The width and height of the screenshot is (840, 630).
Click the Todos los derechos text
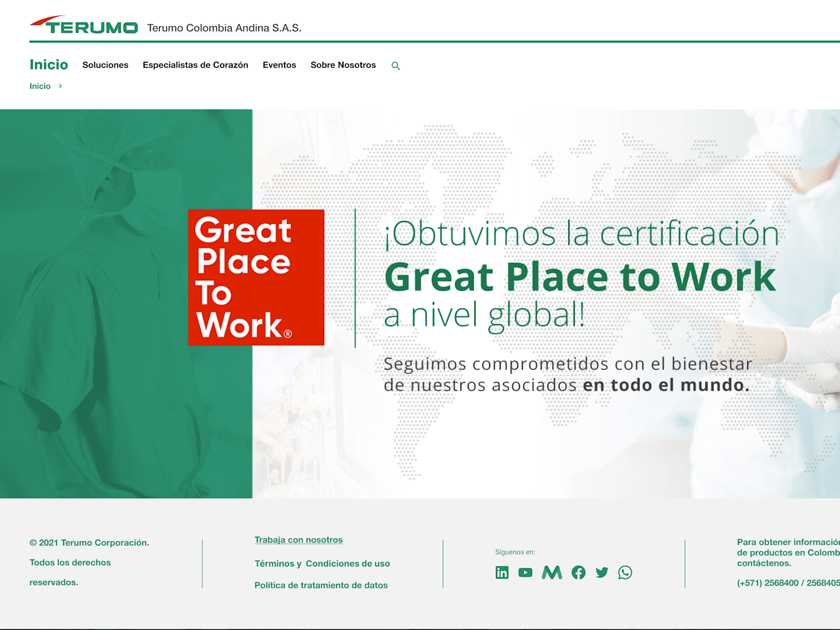coord(70,562)
